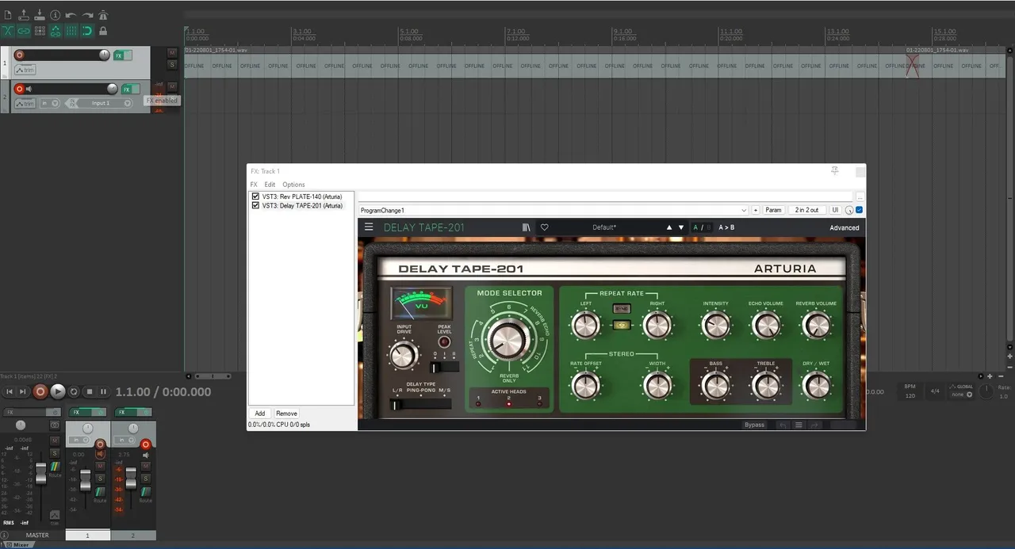Toggle envelope points move with items icon
Screen dimensions: 1015x549
pos(56,31)
